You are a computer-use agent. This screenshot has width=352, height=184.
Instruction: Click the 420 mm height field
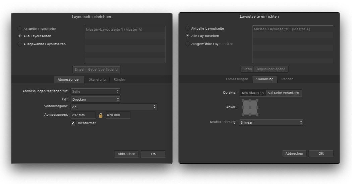[x=118, y=115]
